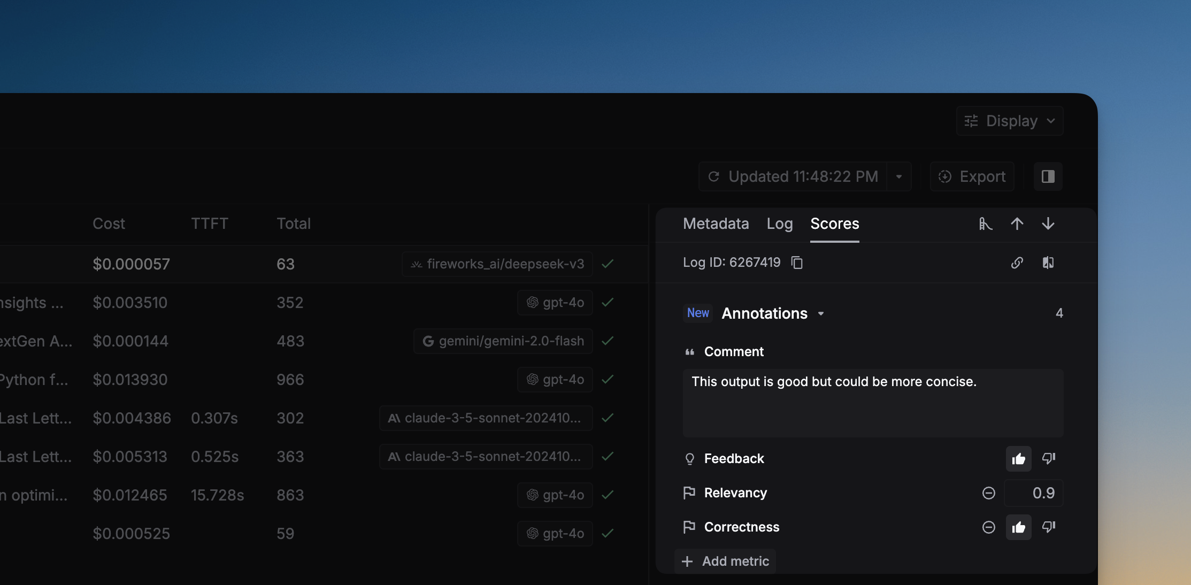Image resolution: width=1191 pixels, height=585 pixels.
Task: Select the Scores tab
Action: pos(834,224)
